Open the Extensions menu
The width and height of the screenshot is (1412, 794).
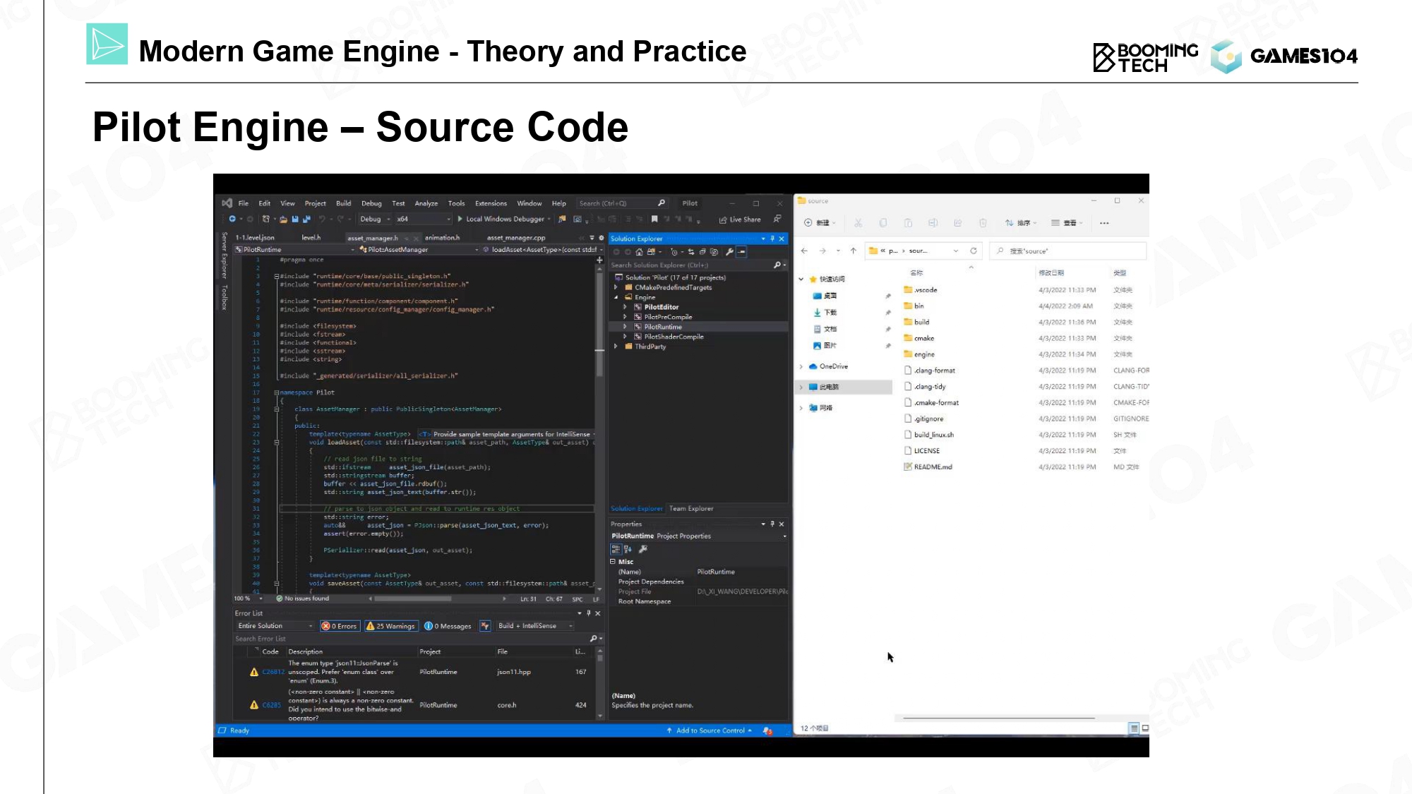click(491, 203)
